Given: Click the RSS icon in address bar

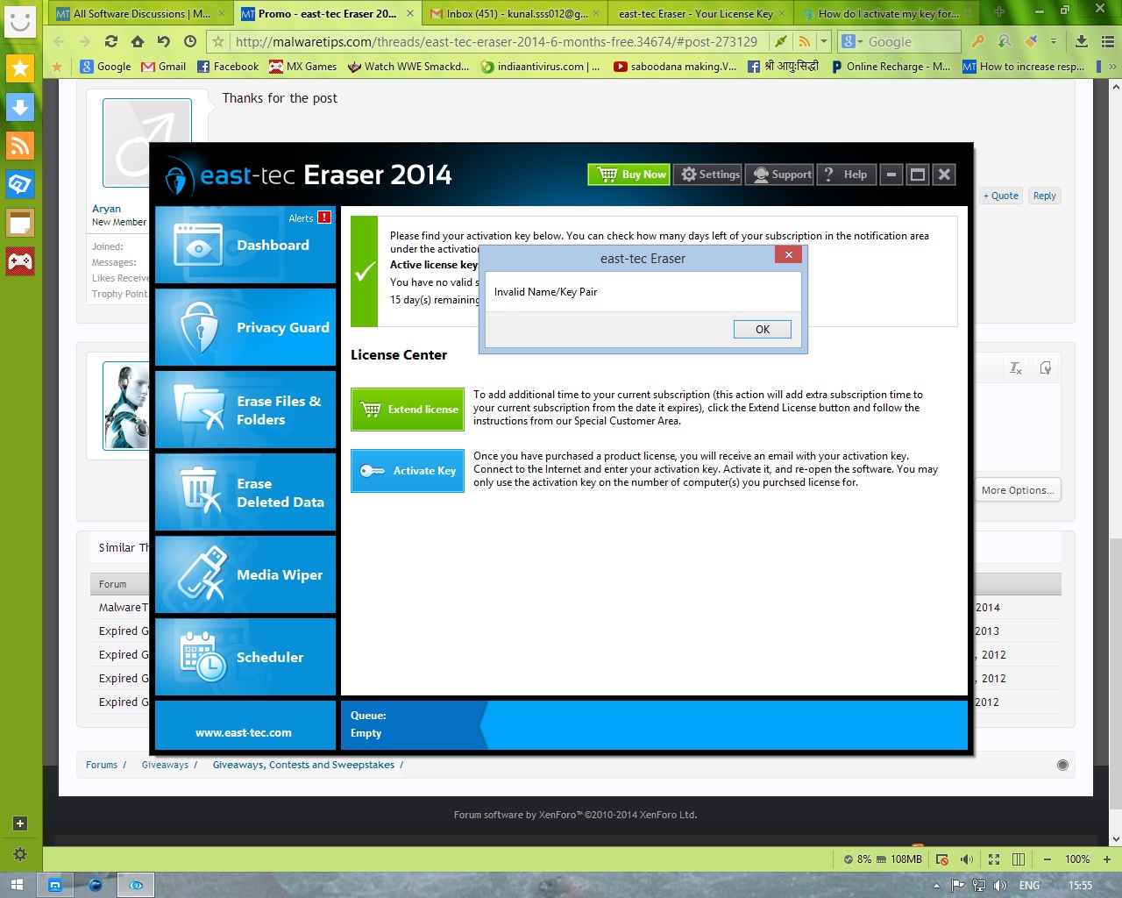Looking at the screenshot, I should [x=805, y=41].
